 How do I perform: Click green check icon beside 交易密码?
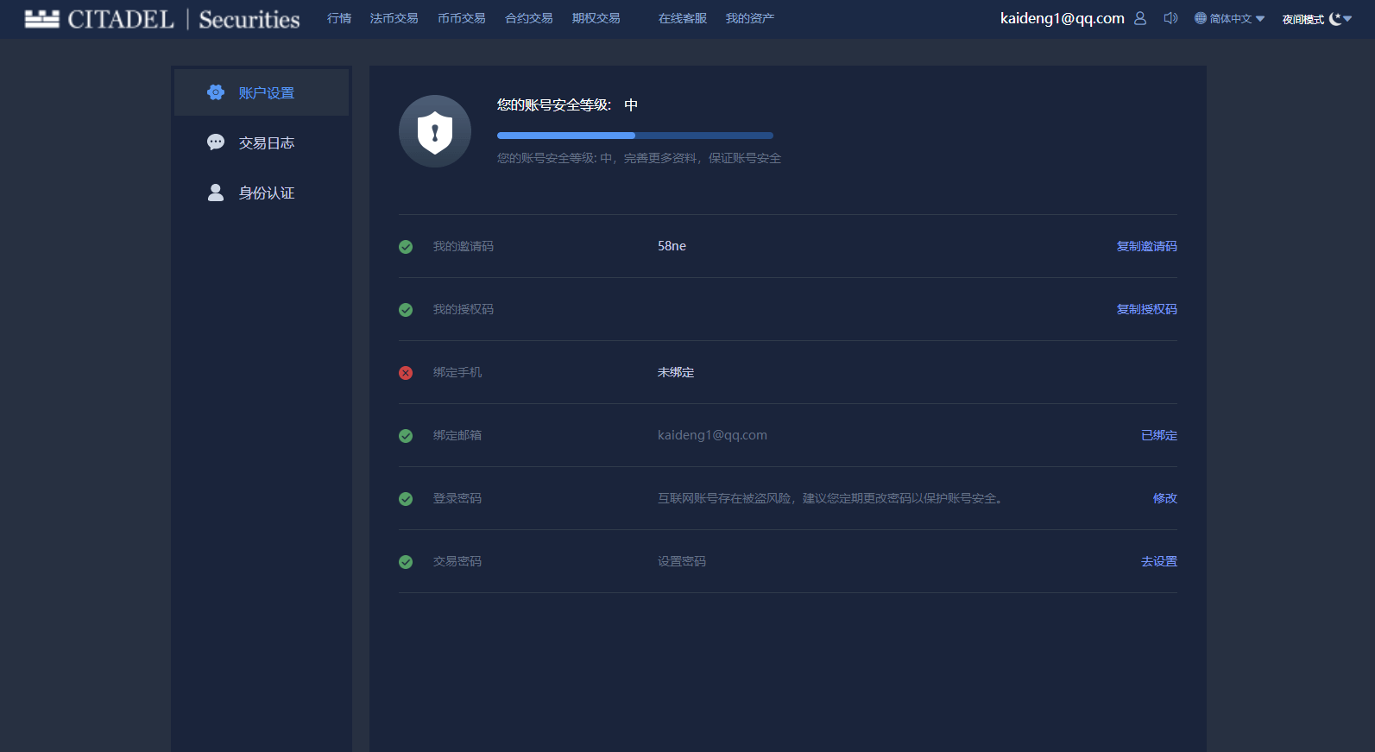pyautogui.click(x=406, y=562)
